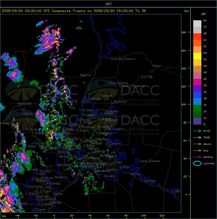Click the 'L_Asuncion' map label
This screenshot has width=217, height=219.
(x=119, y=101)
